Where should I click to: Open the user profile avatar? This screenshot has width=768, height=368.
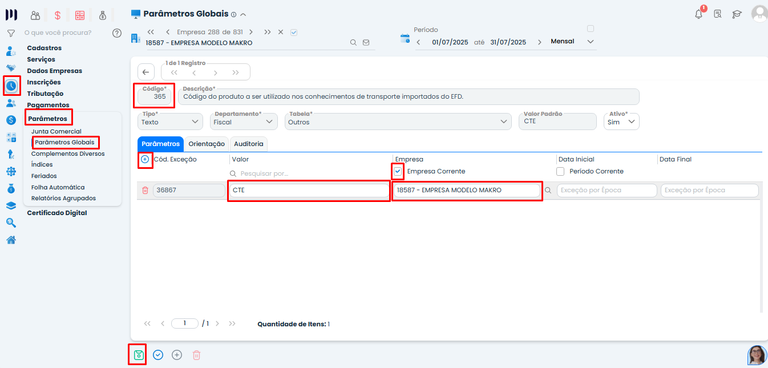click(759, 14)
